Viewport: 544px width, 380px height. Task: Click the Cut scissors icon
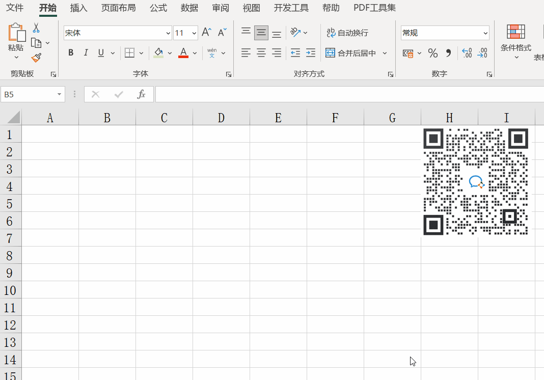[x=36, y=28]
